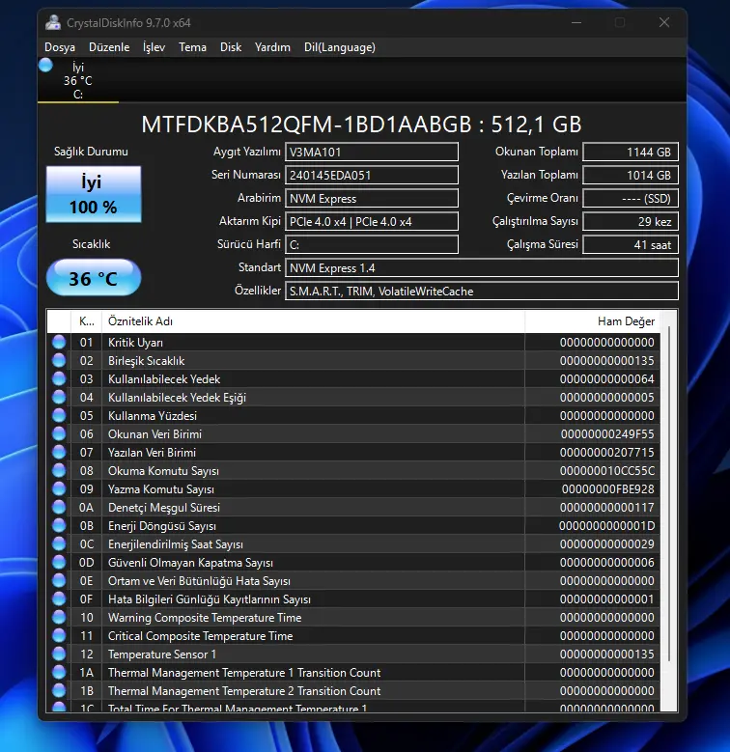Select the C: drive status orb

[45, 65]
